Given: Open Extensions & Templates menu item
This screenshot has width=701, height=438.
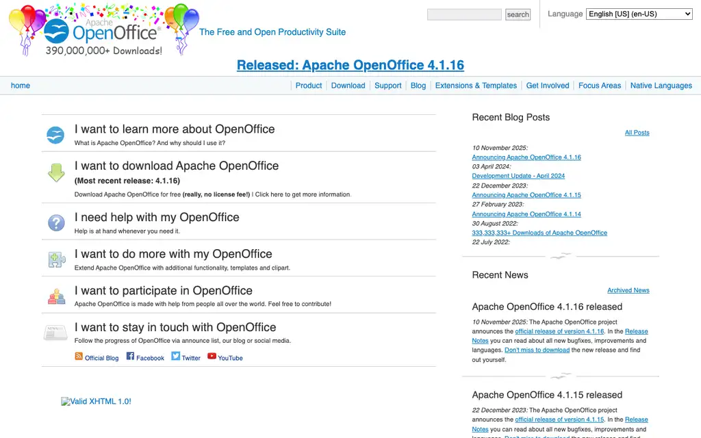Looking at the screenshot, I should click(476, 86).
